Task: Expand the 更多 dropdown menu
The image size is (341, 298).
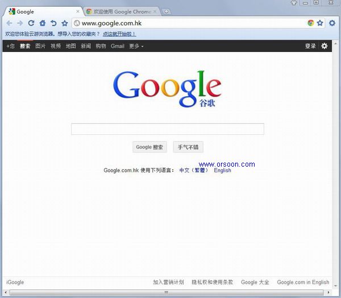Action: point(136,46)
